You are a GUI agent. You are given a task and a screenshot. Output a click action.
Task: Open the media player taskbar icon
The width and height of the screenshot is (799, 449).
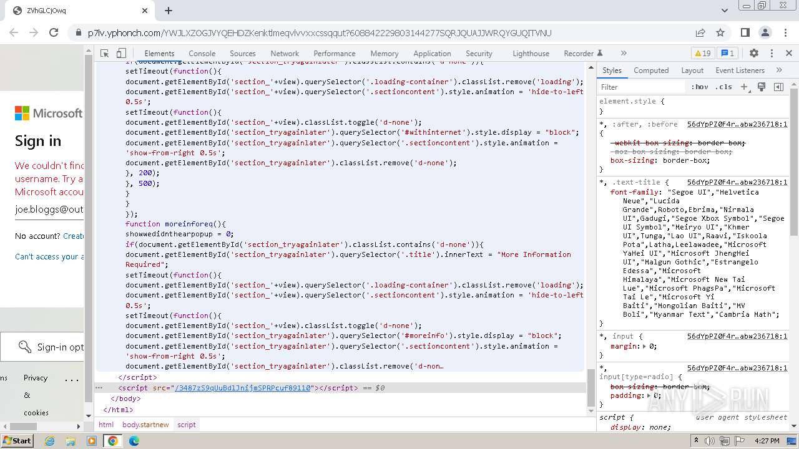point(92,441)
